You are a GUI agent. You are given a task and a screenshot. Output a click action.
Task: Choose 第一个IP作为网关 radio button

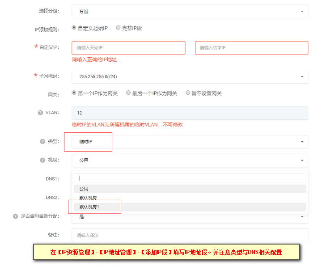point(74,93)
